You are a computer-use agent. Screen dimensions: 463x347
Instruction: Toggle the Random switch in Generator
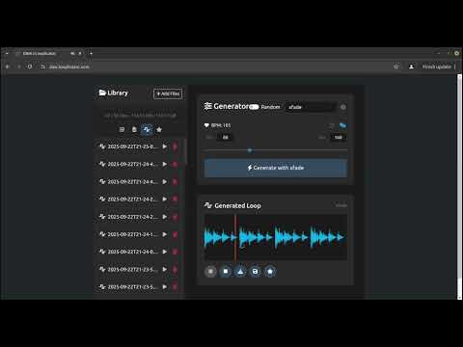[x=254, y=107]
